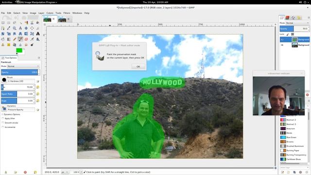The width and height of the screenshot is (311, 175).
Task: Select the Alignment tool
Action: [x=32, y=28]
